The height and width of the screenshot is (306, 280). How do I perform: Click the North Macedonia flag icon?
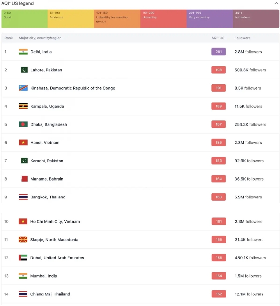23,240
